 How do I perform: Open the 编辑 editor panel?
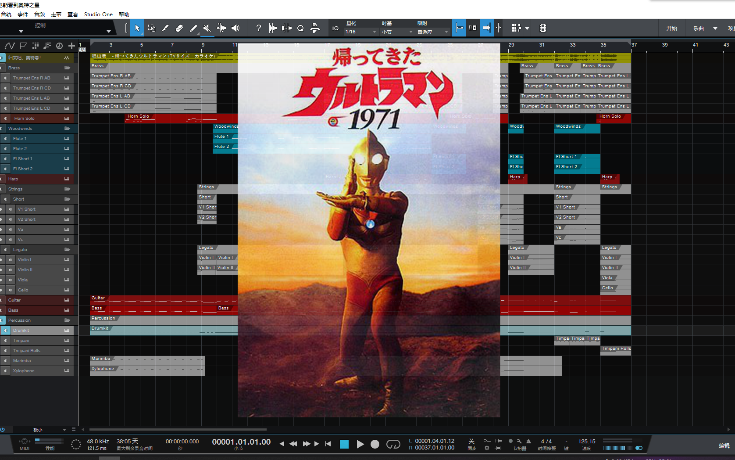pyautogui.click(x=724, y=446)
